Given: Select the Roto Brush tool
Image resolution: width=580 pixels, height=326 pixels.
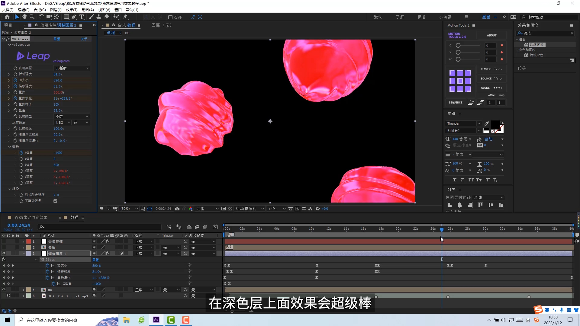Looking at the screenshot, I should click(x=116, y=17).
